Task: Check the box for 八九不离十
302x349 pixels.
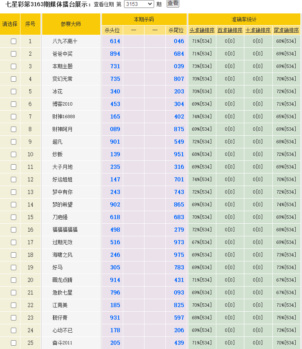Action: [x=14, y=41]
